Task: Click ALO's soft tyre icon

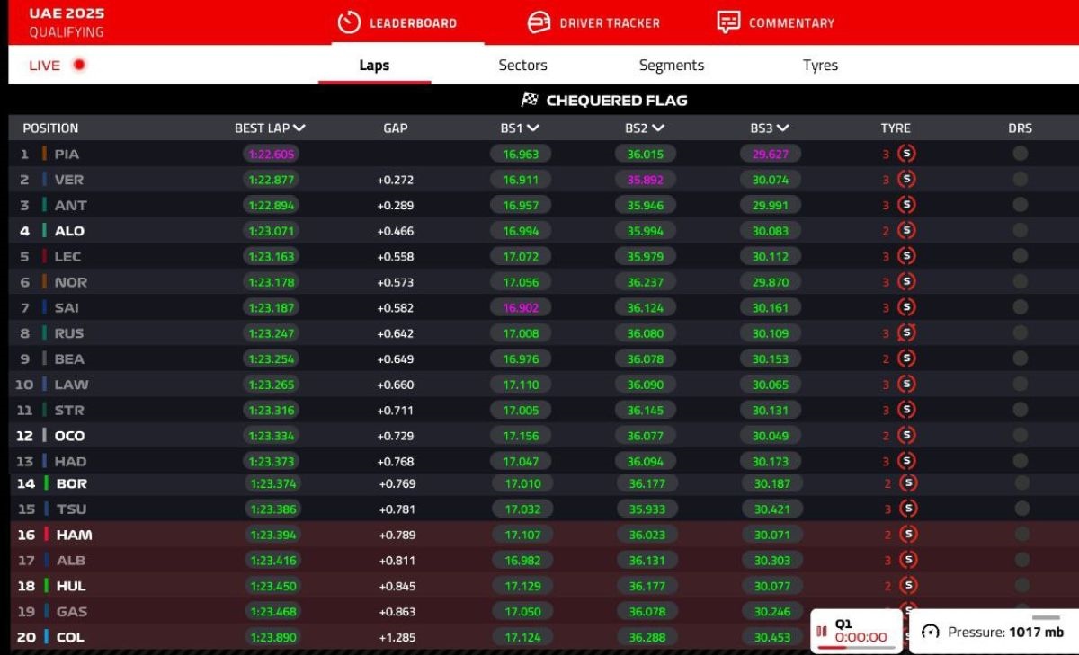Action: [906, 231]
